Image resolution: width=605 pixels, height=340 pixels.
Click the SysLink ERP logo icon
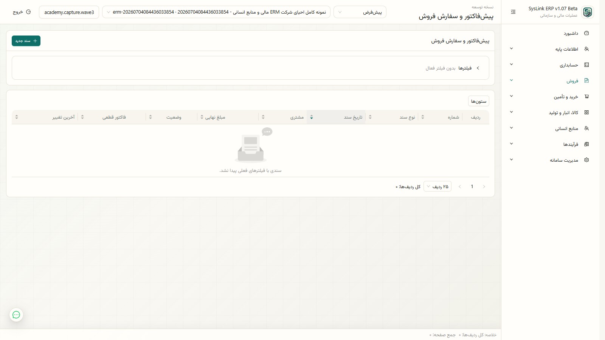(588, 12)
